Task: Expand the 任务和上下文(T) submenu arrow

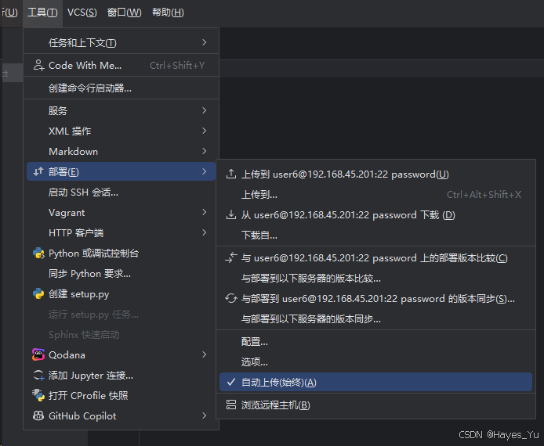Action: (x=205, y=42)
